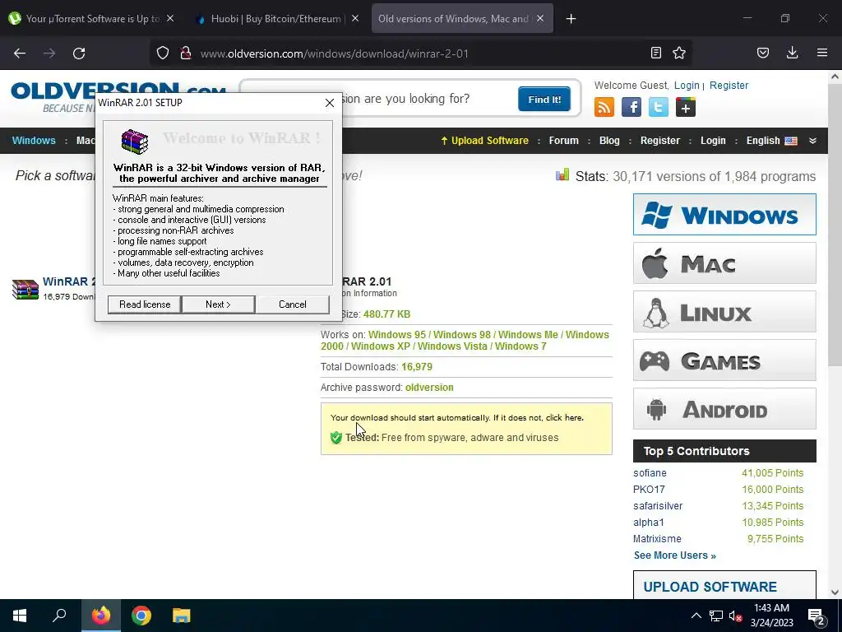This screenshot has width=842, height=632.
Task: Click Upload Software in the nav bar
Action: coord(485,140)
